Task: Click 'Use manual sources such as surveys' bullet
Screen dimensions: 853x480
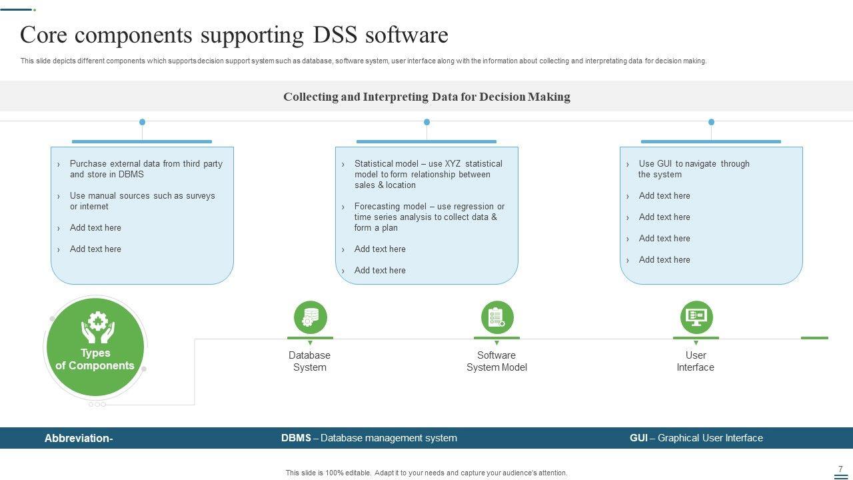Action: tap(142, 201)
